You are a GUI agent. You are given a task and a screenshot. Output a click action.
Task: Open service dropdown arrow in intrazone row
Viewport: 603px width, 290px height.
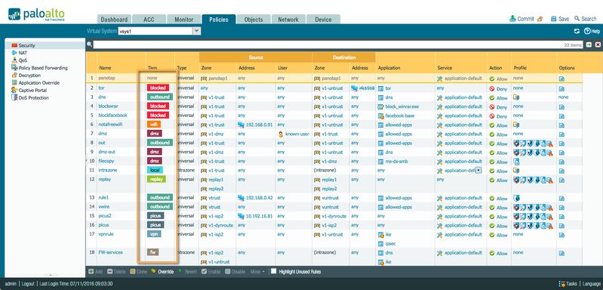tap(478, 170)
